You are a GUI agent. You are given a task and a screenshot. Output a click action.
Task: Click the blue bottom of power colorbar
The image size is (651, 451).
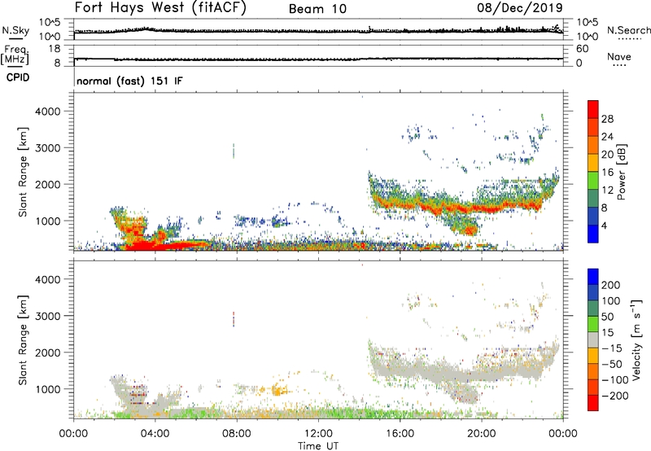[x=593, y=234]
